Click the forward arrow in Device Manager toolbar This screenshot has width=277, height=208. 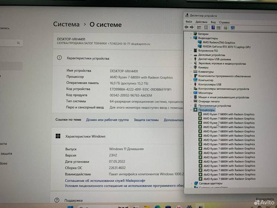click(192, 27)
